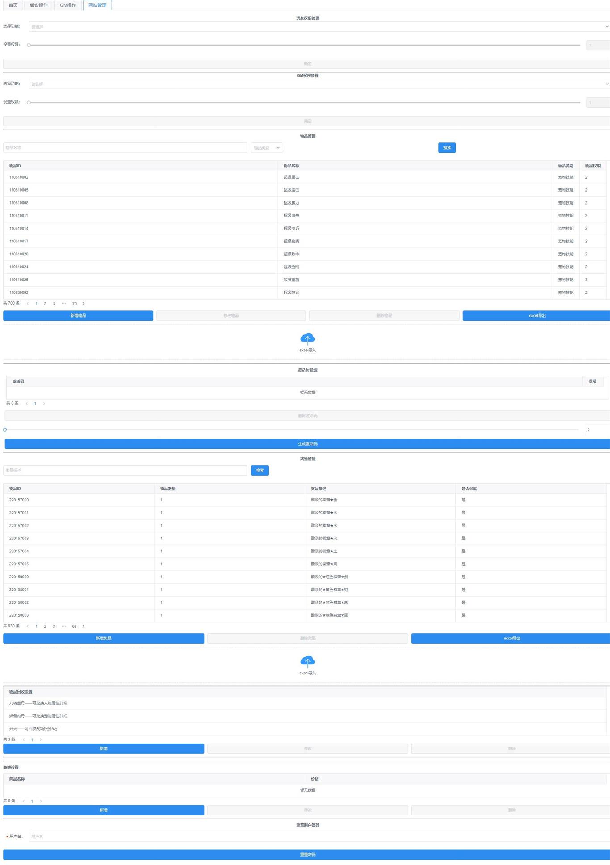Click the item management excel import cloud icon

point(307,338)
